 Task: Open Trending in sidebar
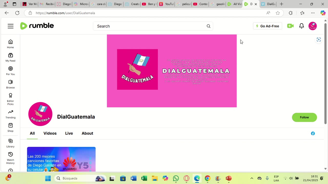[x=11, y=114]
